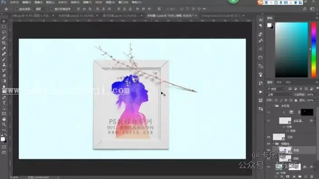Click the 花枝 layer thumbnail

pos(279,137)
